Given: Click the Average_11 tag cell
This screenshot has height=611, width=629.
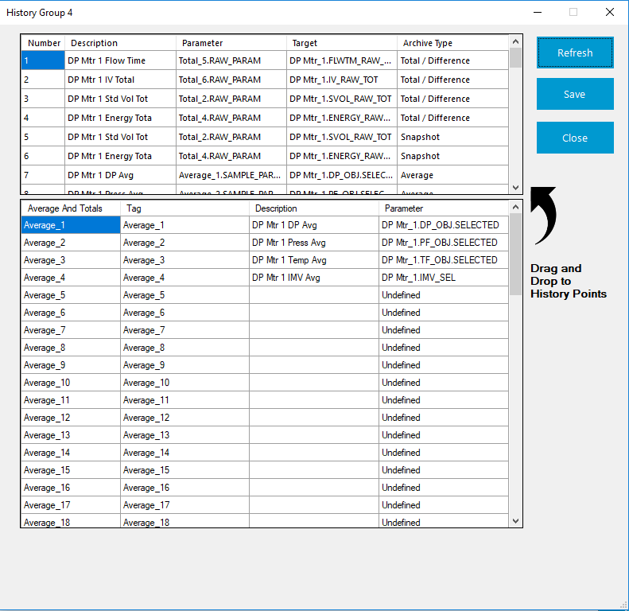Looking at the screenshot, I should [185, 400].
